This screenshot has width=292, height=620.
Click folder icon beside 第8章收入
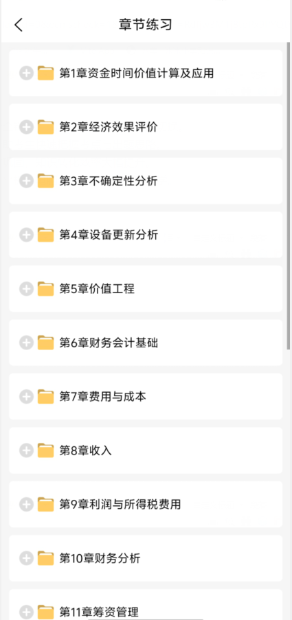(46, 450)
